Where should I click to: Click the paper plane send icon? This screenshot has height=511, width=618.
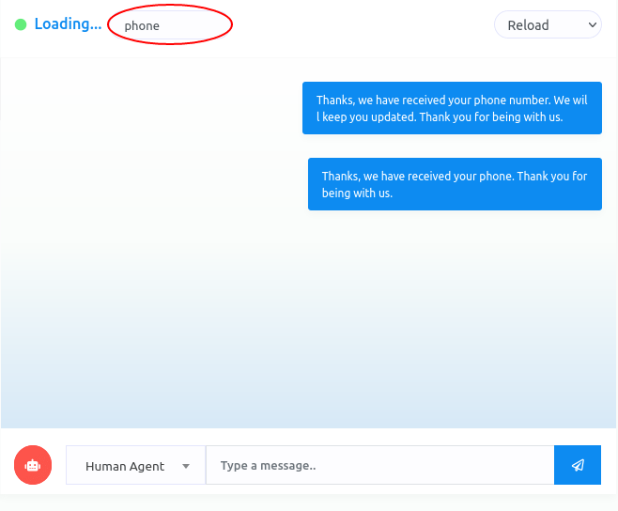[x=578, y=465]
